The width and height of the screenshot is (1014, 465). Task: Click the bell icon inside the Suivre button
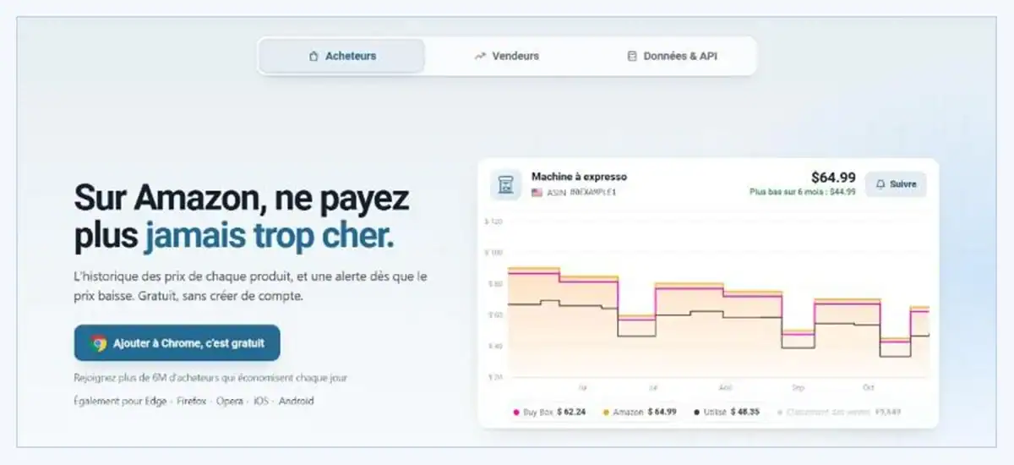880,183
